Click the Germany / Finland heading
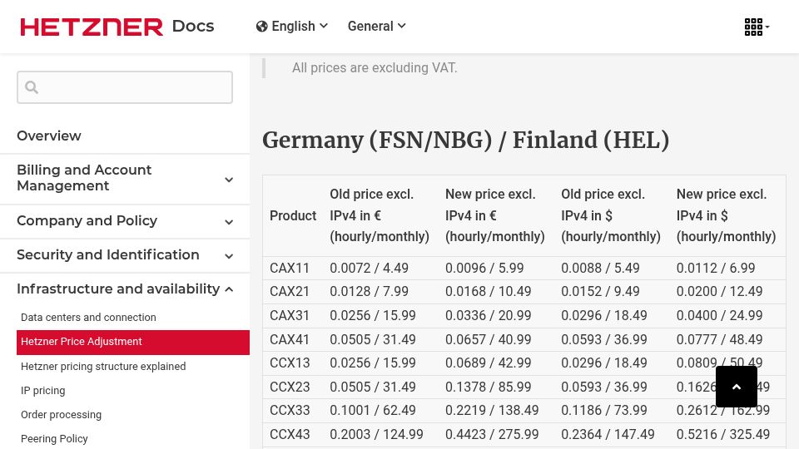Image resolution: width=799 pixels, height=449 pixels. point(466,141)
